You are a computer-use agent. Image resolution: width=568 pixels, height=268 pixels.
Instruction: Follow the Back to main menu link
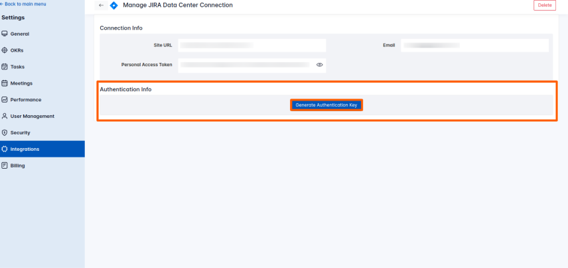pos(23,4)
